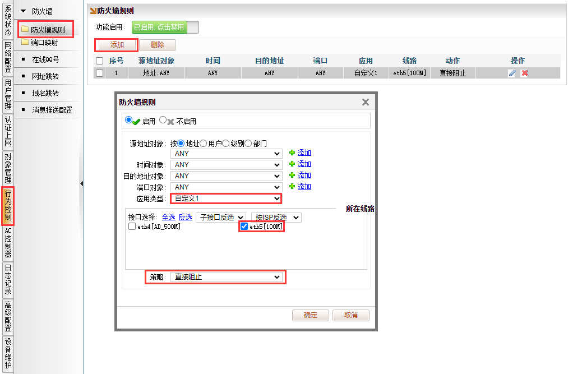Viewport: 568px width, 374px height.
Task: Click green plus icon beside 时间对象
Action: tap(292, 164)
